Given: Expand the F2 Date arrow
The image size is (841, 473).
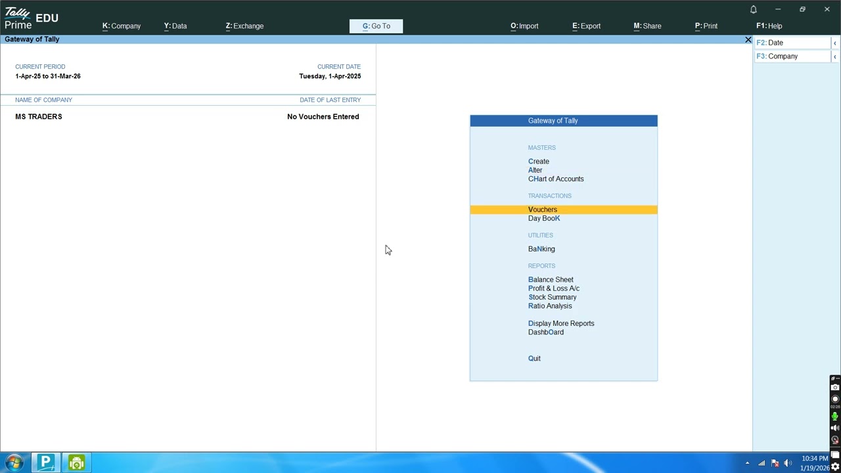Looking at the screenshot, I should 834,43.
